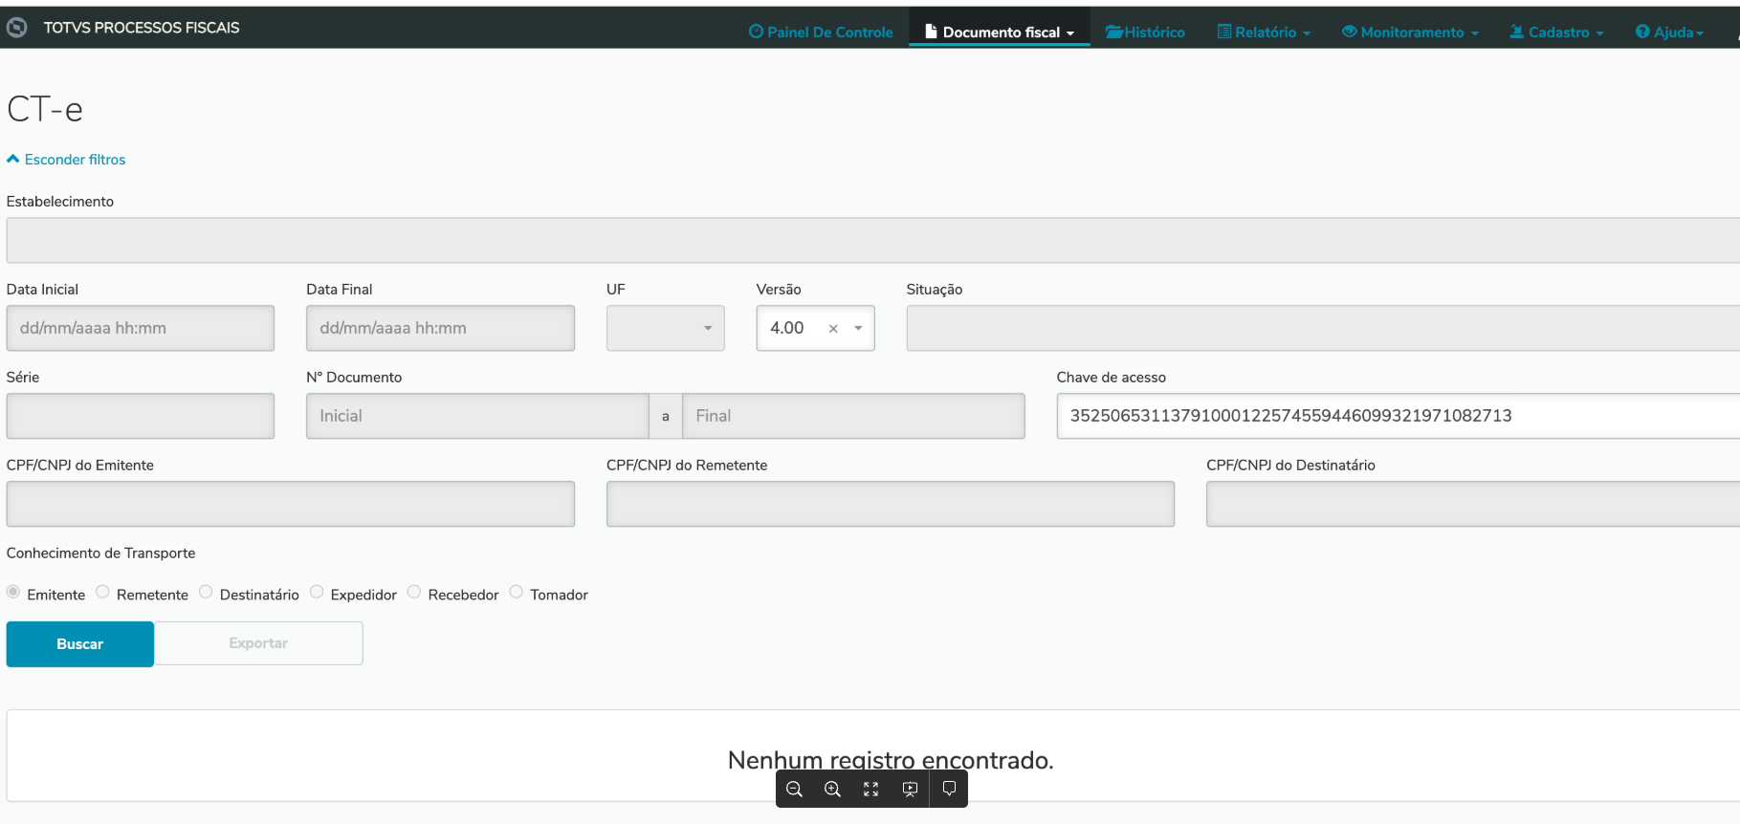Focus the Data Final field
This screenshot has height=824, width=1740.
[x=440, y=328]
